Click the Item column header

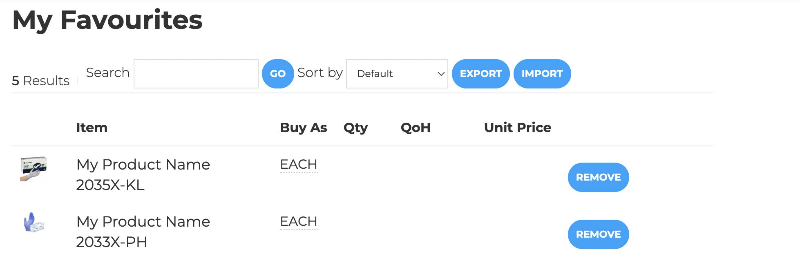pos(92,128)
